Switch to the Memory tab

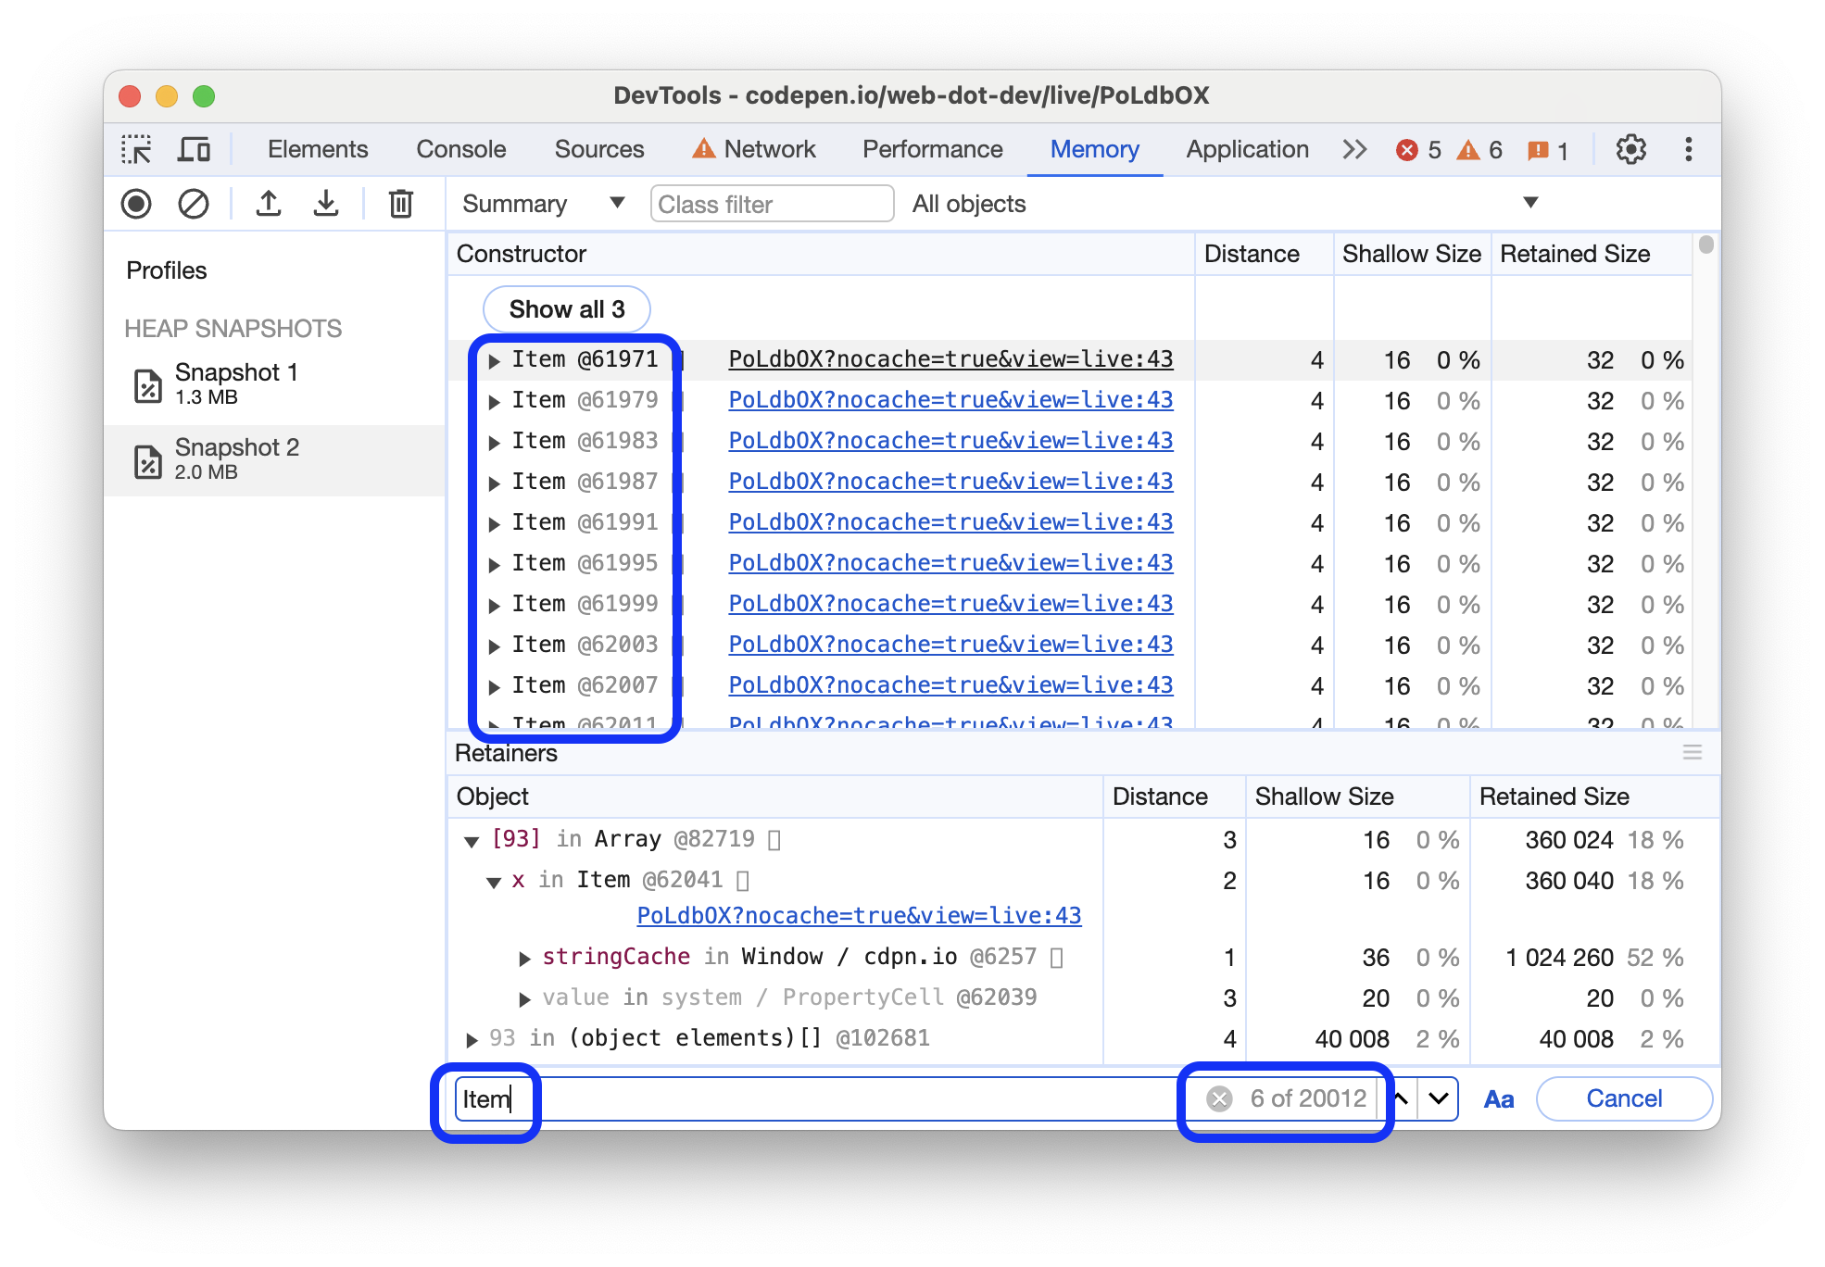[x=1096, y=147]
